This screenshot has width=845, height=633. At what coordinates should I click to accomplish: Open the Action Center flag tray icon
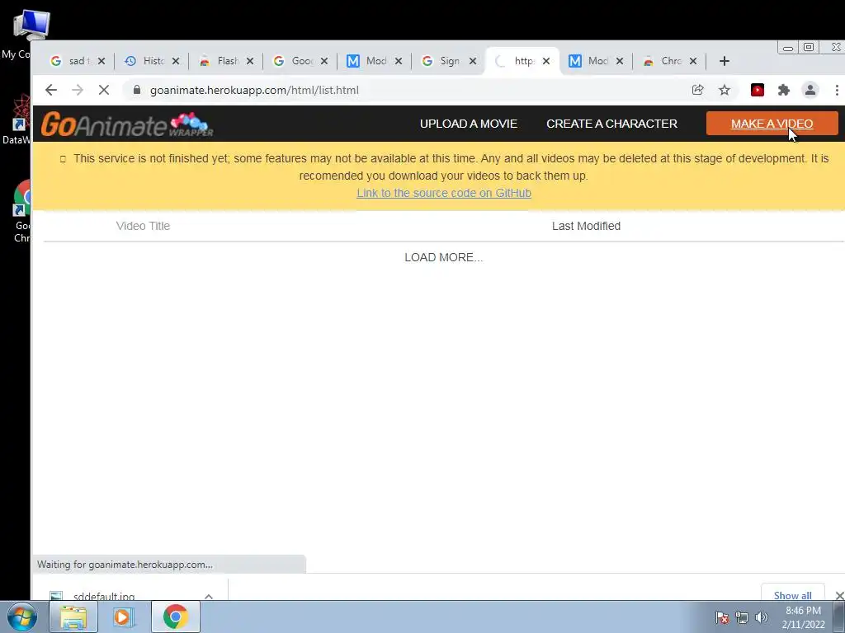coord(722,617)
